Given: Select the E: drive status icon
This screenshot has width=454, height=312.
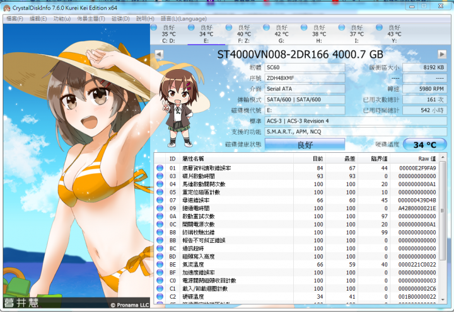Looking at the screenshot, I should (x=191, y=28).
